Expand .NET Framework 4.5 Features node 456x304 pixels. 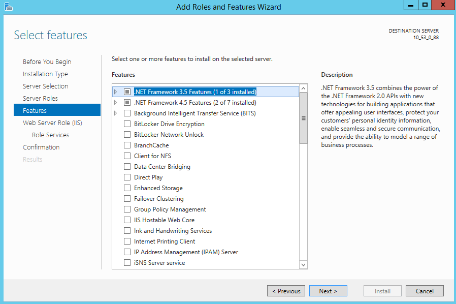(116, 103)
